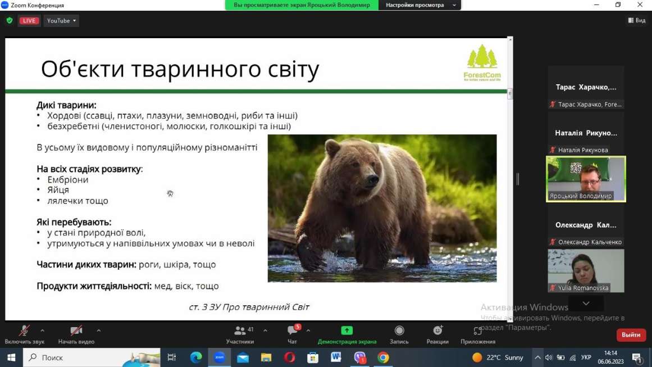Click the battery tray icon
Image resolution: width=652 pixels, height=367 pixels.
pyautogui.click(x=560, y=357)
